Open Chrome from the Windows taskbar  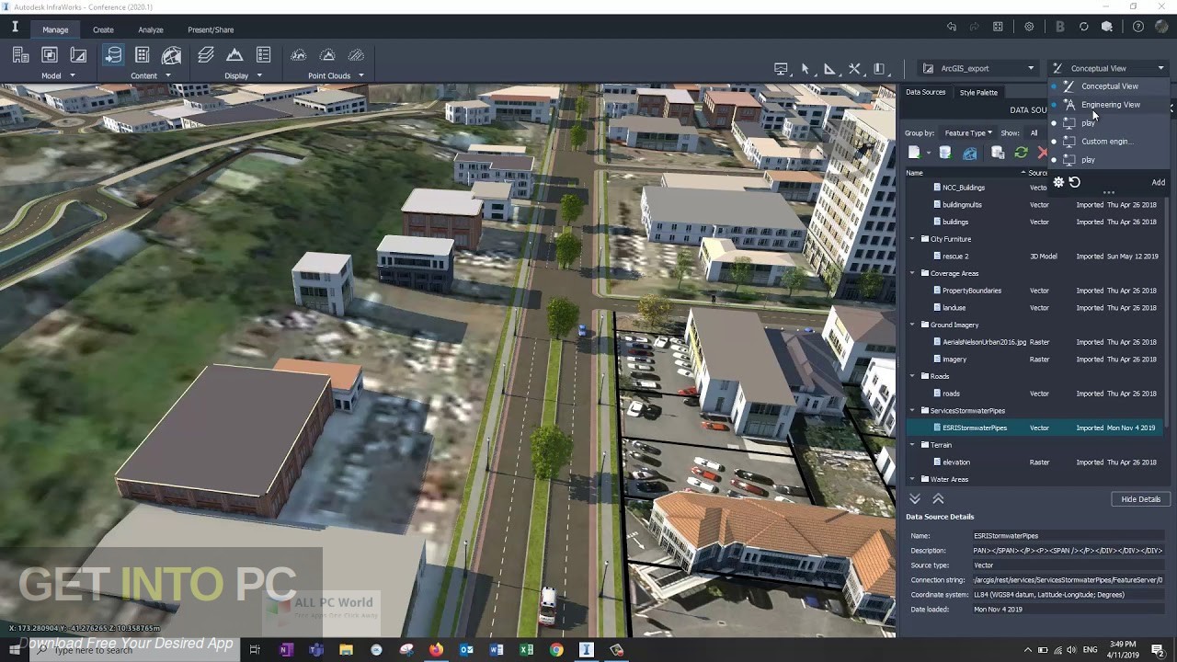(556, 650)
